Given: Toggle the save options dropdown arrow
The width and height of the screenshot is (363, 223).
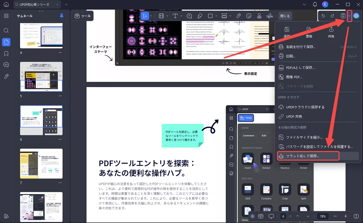Looking at the screenshot, I should [349, 16].
